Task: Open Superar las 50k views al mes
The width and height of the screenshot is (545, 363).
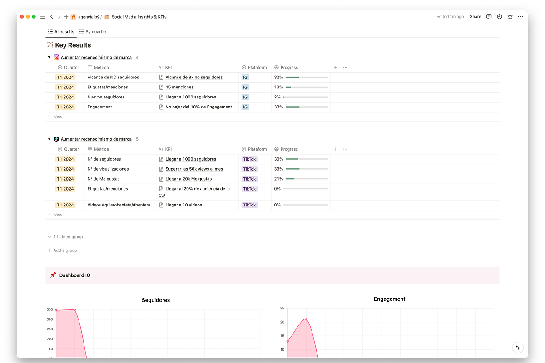Action: pos(194,169)
